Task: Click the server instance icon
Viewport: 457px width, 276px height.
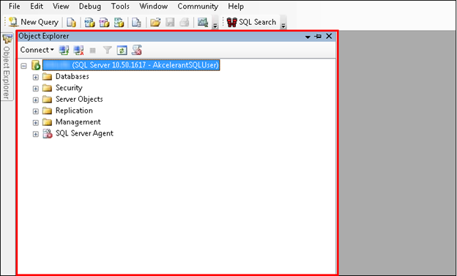Action: click(x=36, y=65)
